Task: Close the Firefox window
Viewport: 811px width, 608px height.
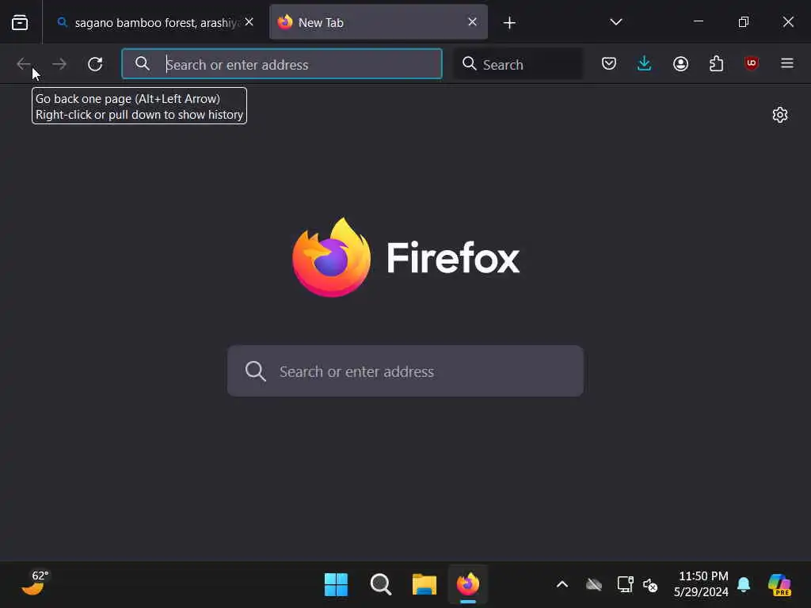Action: (788, 21)
